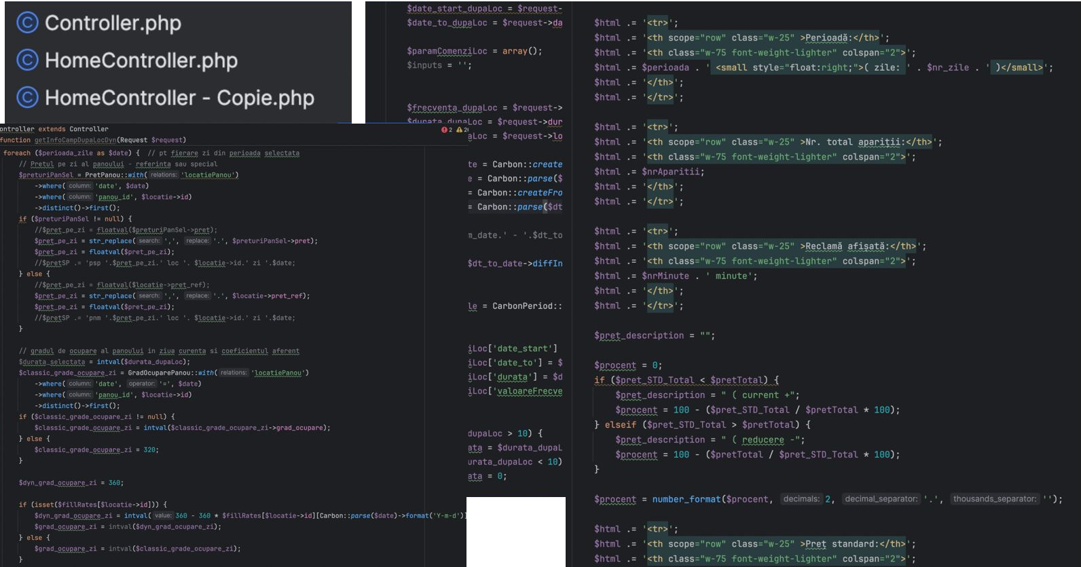The width and height of the screenshot is (1081, 567).
Task: Click the 'foreach ($perioada_zile as $date)' line
Action: coord(151,153)
